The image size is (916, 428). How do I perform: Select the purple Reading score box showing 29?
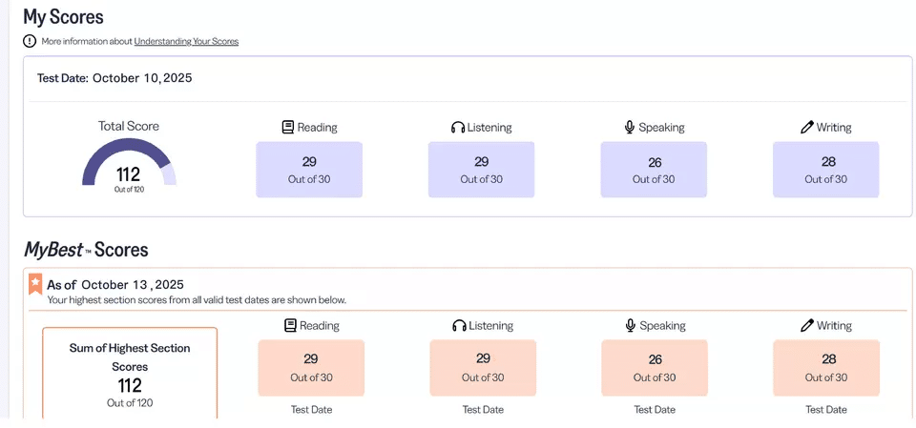pos(309,170)
